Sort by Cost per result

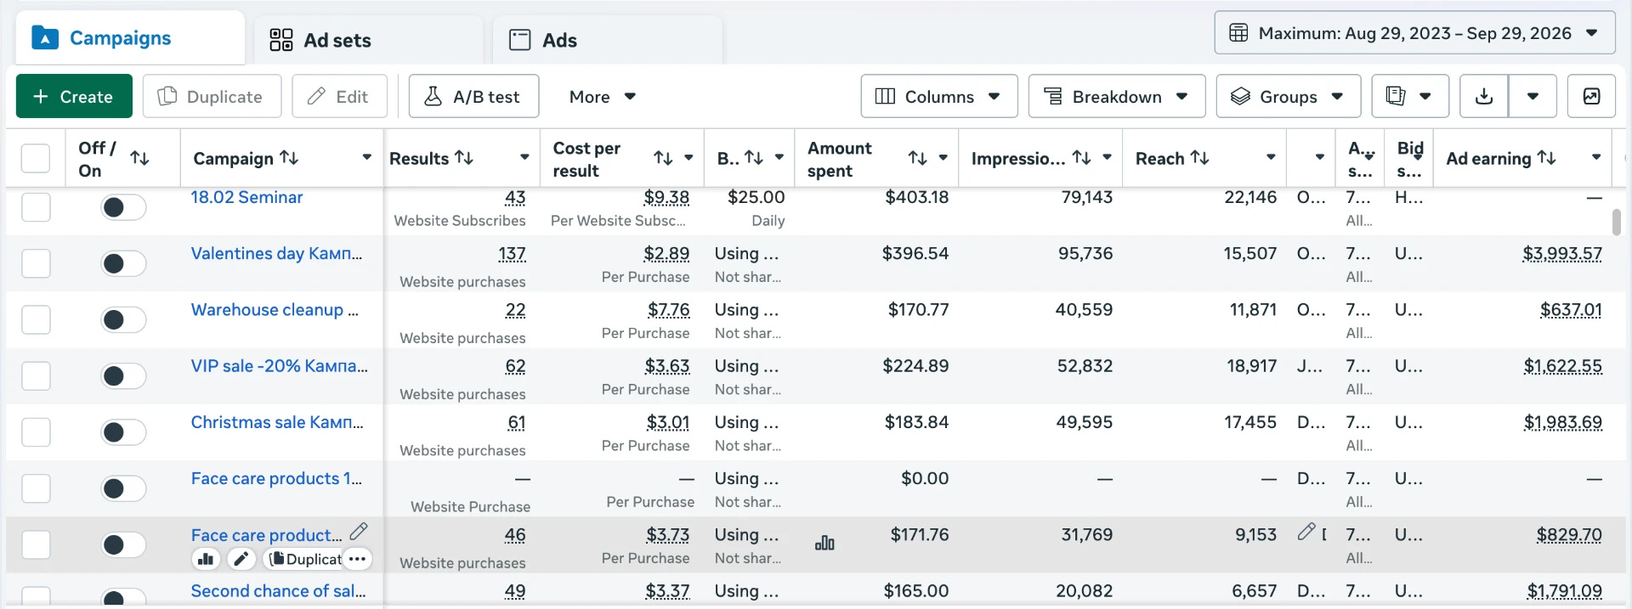[x=663, y=158]
